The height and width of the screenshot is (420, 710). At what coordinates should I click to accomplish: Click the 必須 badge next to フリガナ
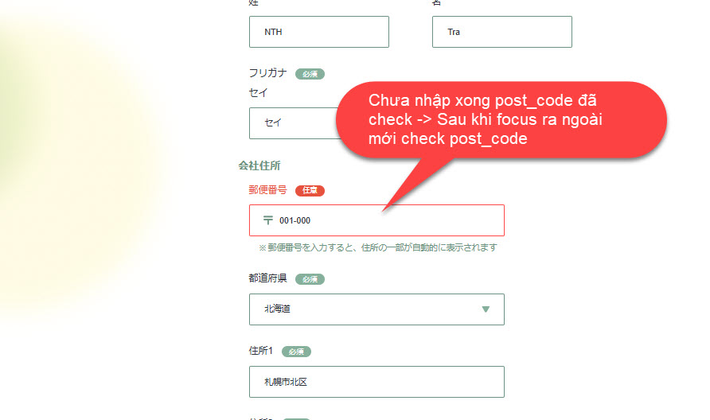pyautogui.click(x=310, y=74)
